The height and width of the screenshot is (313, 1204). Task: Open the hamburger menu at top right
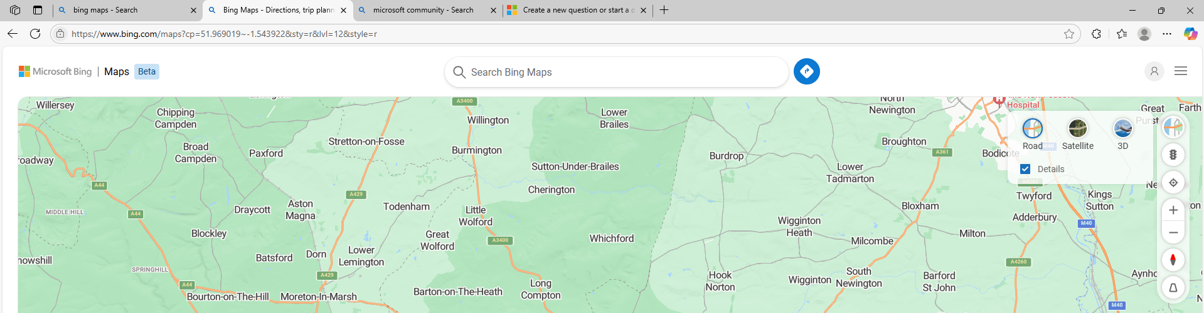[1181, 71]
